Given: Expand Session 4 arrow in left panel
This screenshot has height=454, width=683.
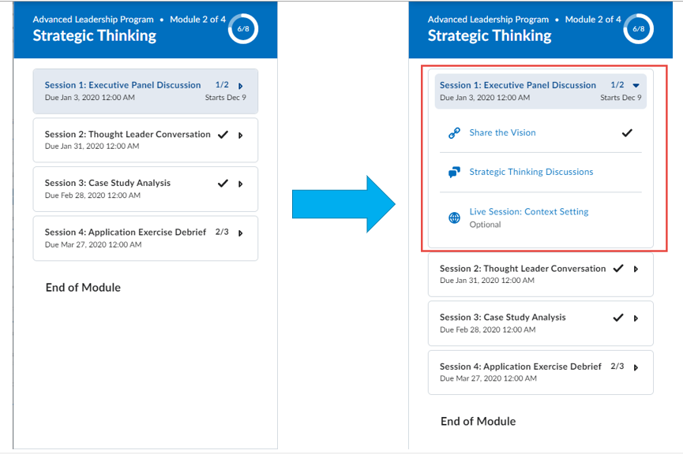Looking at the screenshot, I should click(x=241, y=233).
